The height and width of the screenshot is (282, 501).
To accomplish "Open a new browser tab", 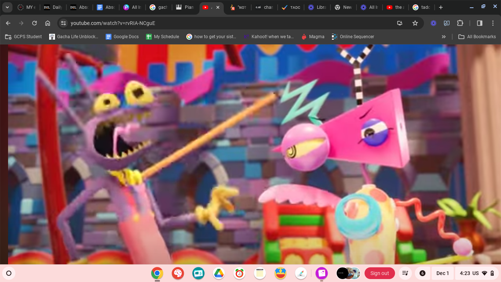I will pos(441,7).
